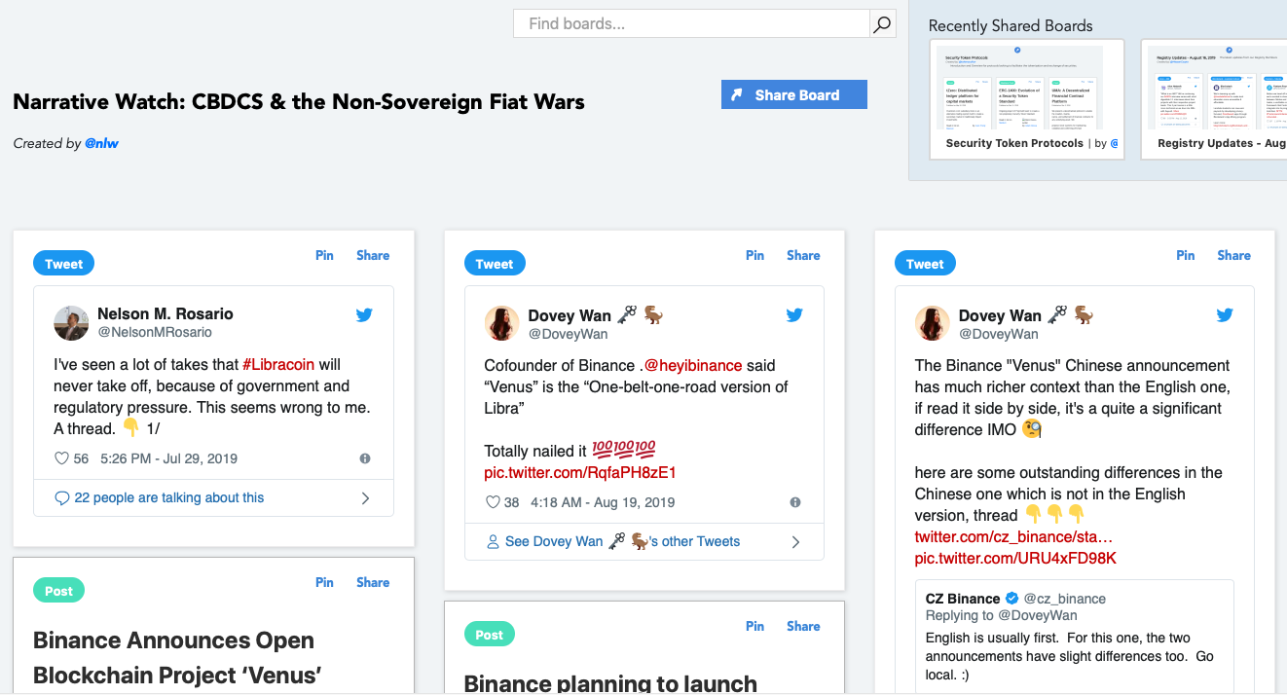Click the Narrative Watch board title
1287x695 pixels.
tap(299, 101)
